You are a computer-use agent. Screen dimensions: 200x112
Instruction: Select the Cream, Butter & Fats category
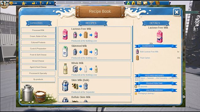(38, 36)
